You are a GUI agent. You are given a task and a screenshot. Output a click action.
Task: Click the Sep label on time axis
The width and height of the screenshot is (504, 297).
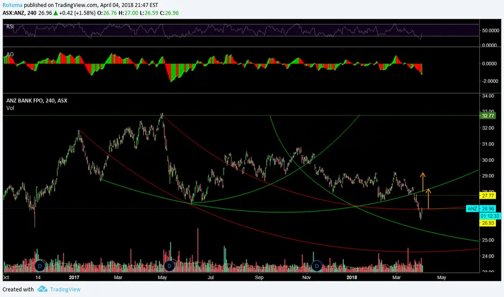coord(259,278)
